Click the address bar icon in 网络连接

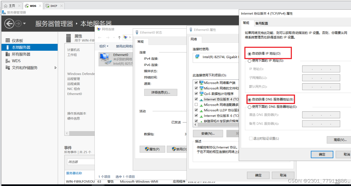tap(126, 37)
